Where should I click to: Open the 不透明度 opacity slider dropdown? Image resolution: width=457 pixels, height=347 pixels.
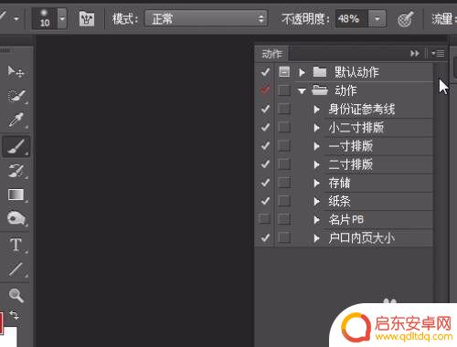pos(377,19)
